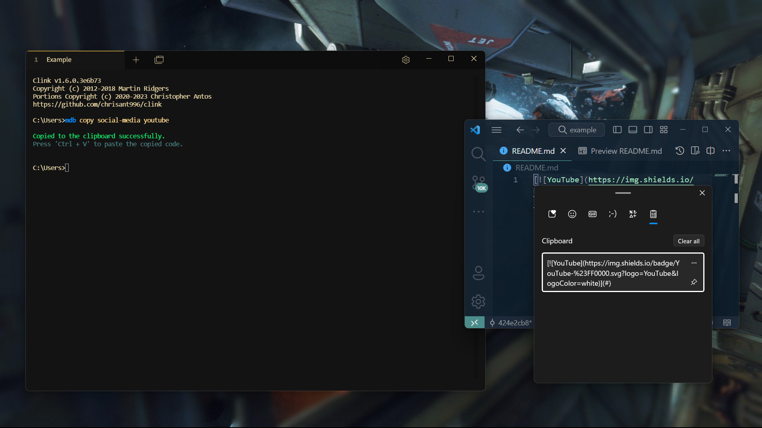762x428 pixels.
Task: Open the VS Code hamburger menu
Action: (x=496, y=130)
